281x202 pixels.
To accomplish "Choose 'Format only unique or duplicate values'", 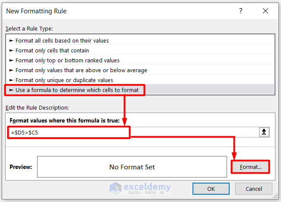I will coord(64,80).
